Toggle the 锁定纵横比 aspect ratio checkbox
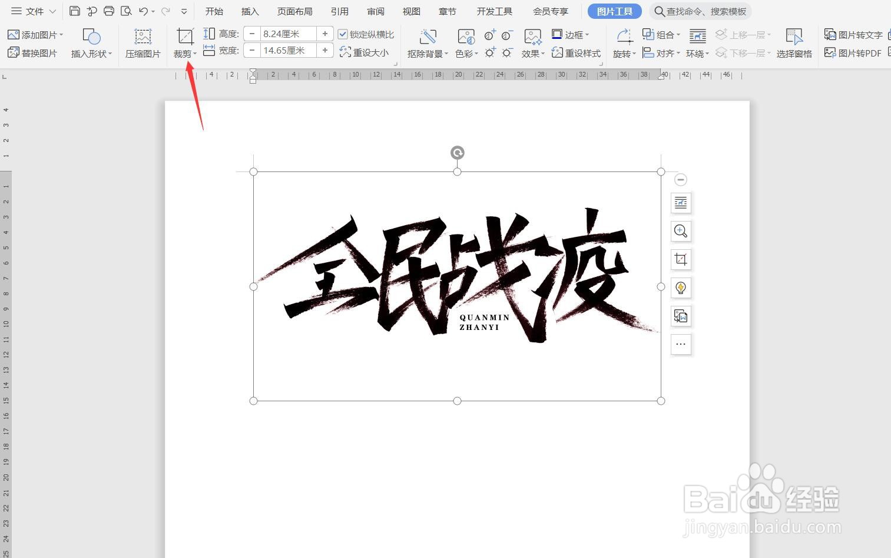 tap(343, 34)
